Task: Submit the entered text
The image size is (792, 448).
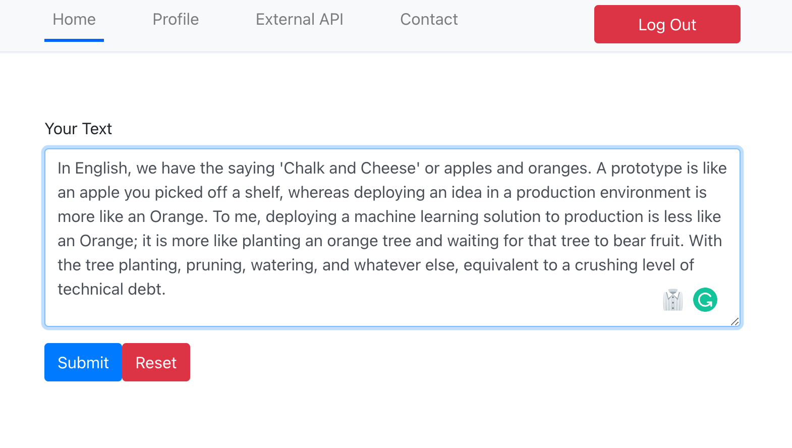Action: 83,362
